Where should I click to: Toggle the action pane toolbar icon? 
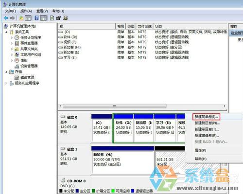[43, 18]
